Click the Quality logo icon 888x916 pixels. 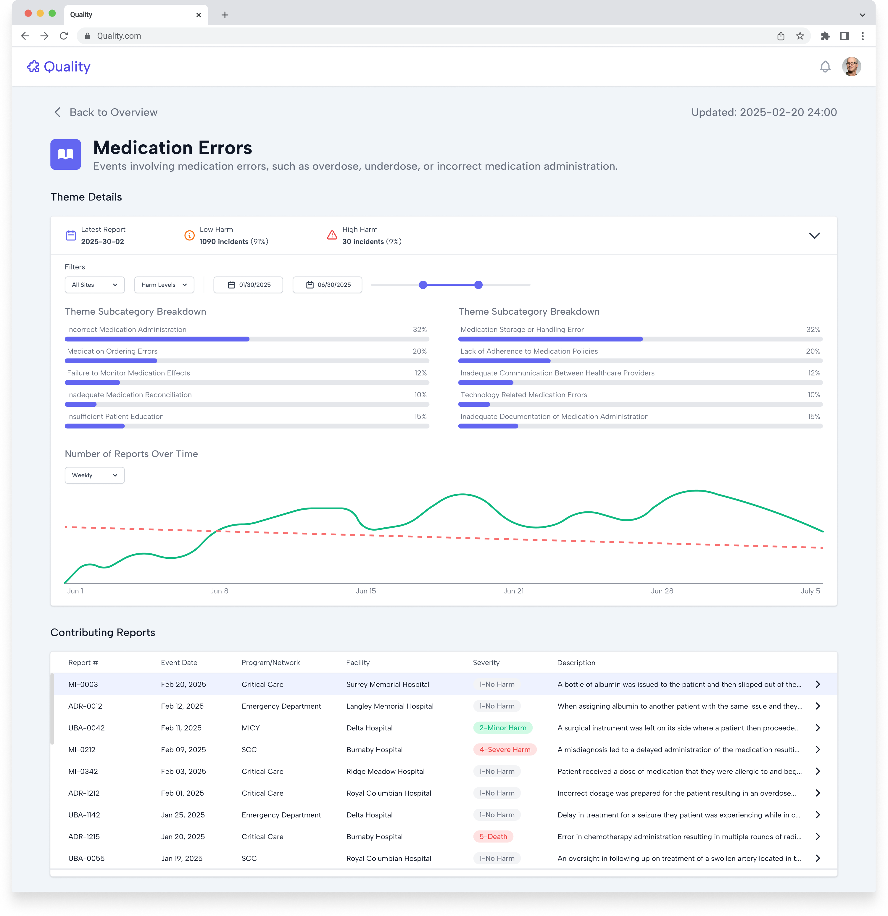pos(33,67)
